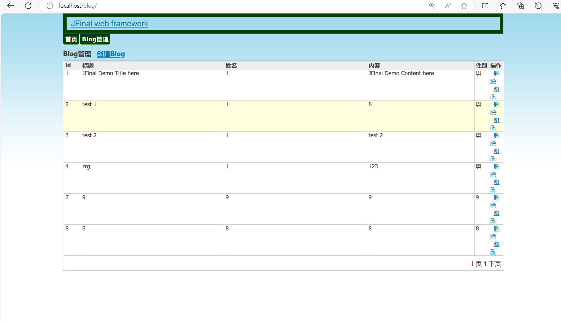
Task: Select page number 1 in pagination
Action: point(485,264)
